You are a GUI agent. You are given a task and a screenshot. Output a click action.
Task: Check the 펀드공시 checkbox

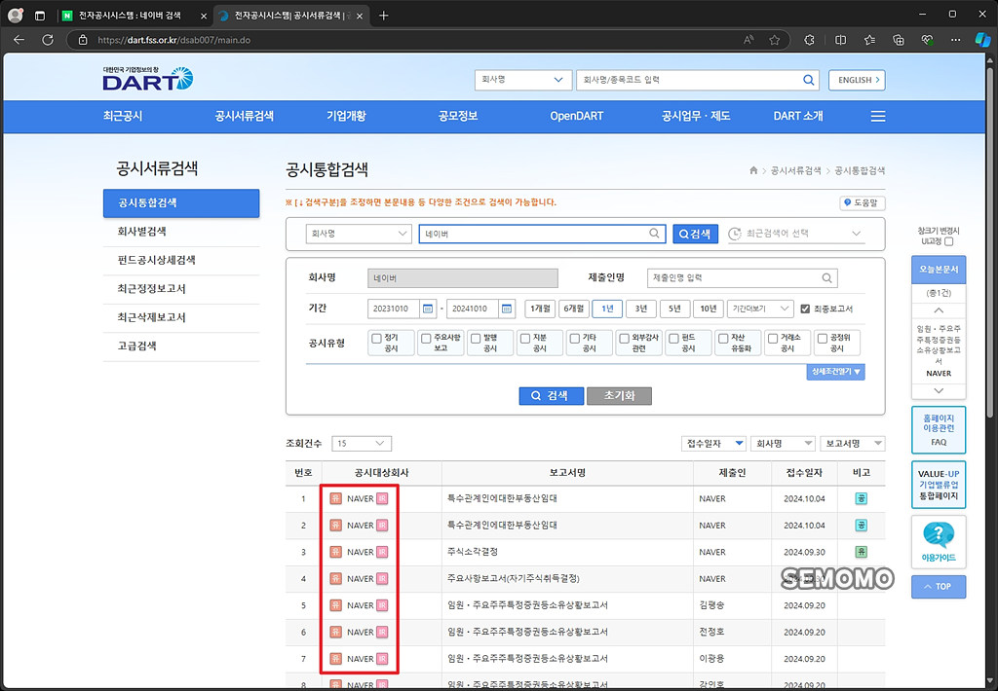(x=674, y=339)
